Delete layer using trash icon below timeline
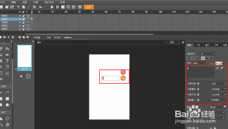 [x=9, y=37]
